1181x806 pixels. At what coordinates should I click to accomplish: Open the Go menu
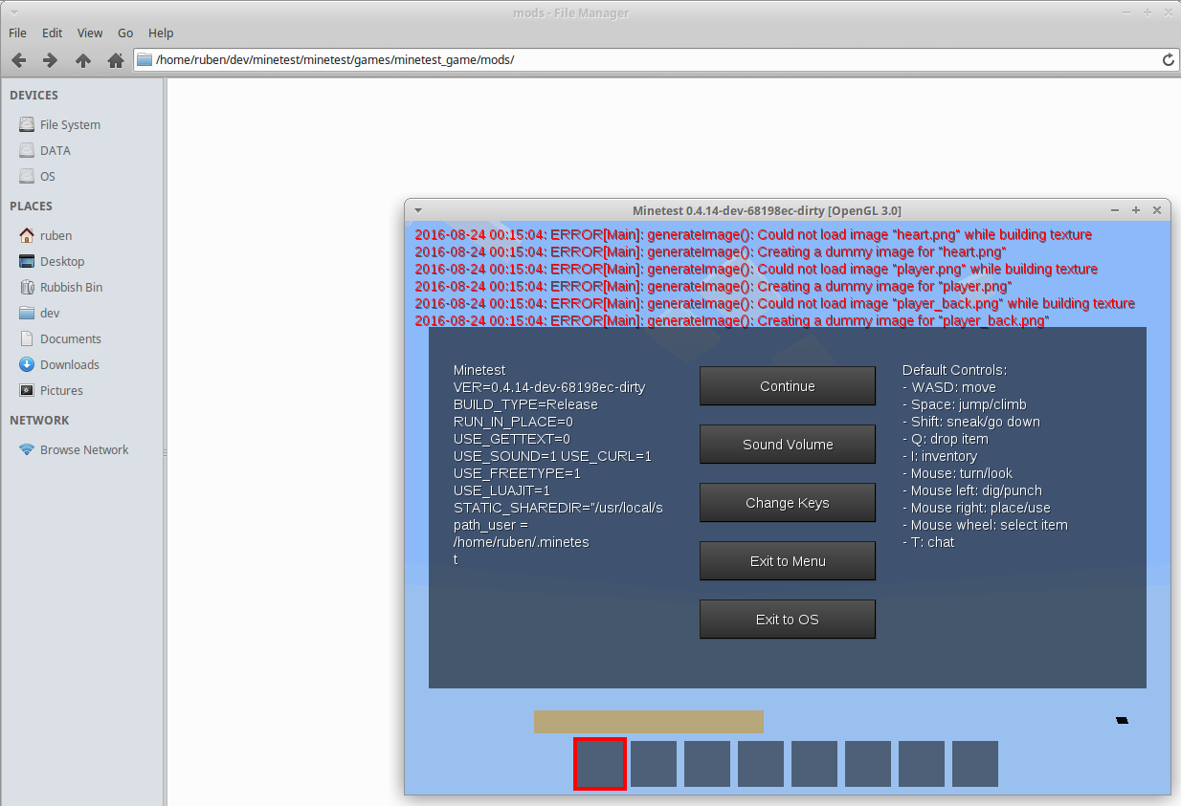(125, 33)
